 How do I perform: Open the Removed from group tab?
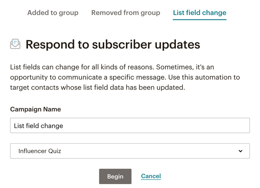pos(126,13)
